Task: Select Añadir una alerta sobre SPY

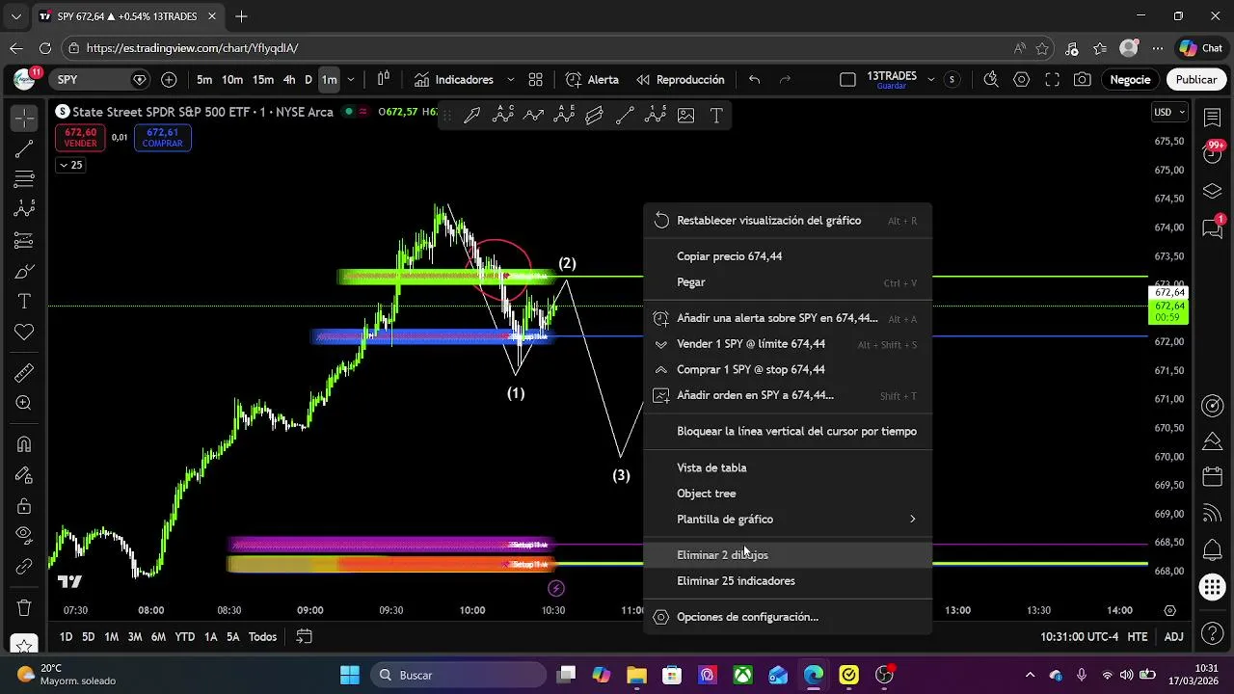Action: pyautogui.click(x=788, y=318)
